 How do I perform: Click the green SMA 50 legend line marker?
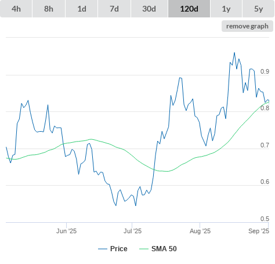(x=144, y=249)
